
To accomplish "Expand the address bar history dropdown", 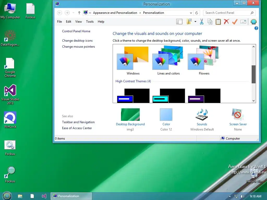I will 191,13.
